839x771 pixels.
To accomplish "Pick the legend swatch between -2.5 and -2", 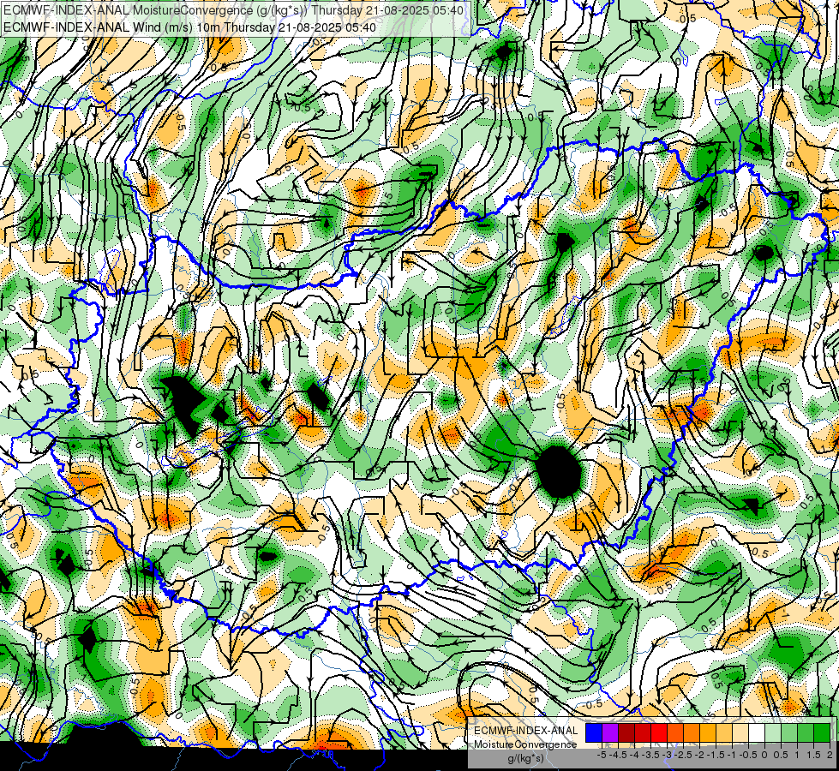I will (x=692, y=733).
